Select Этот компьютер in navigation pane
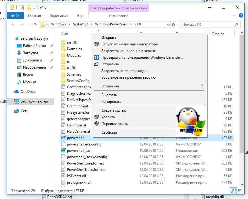 coord(34,101)
